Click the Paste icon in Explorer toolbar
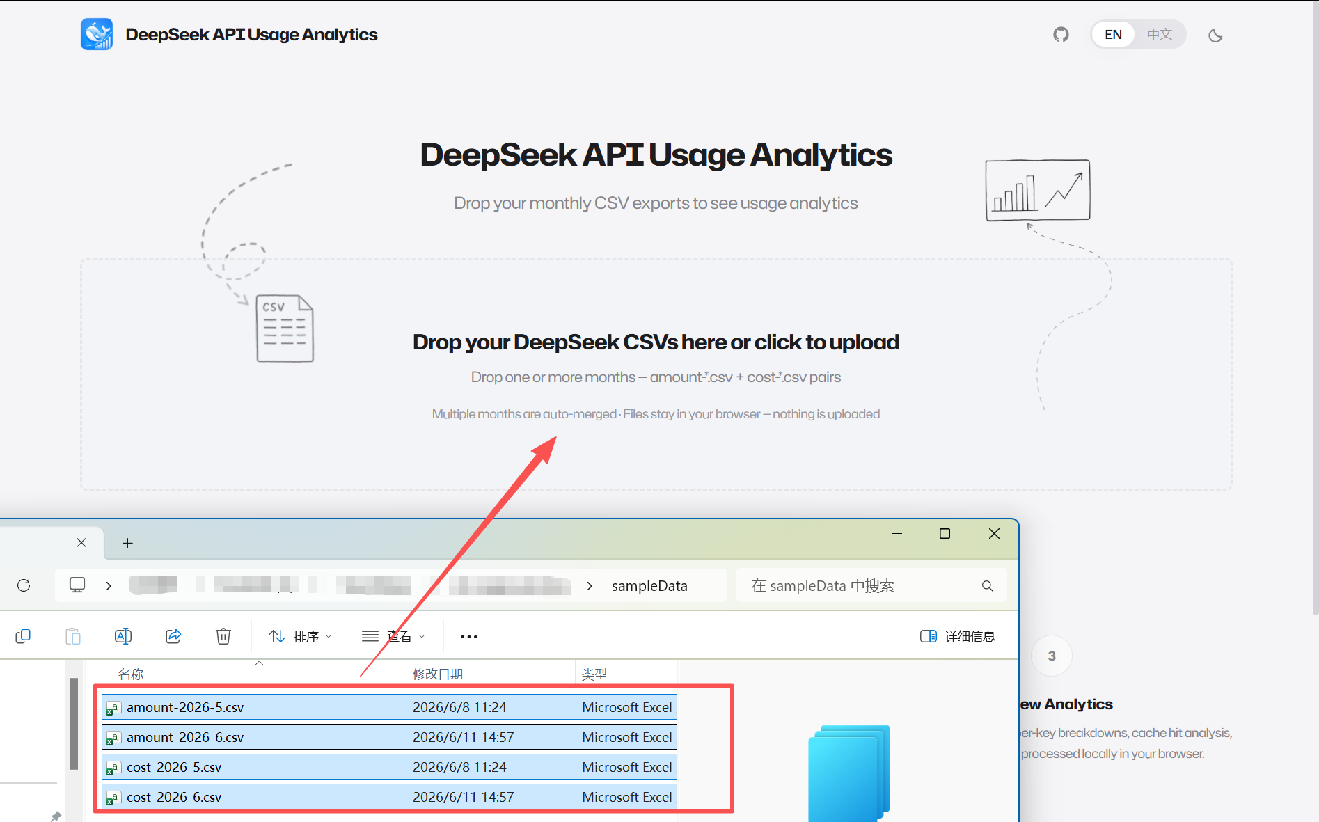Viewport: 1319px width, 822px height. [73, 636]
